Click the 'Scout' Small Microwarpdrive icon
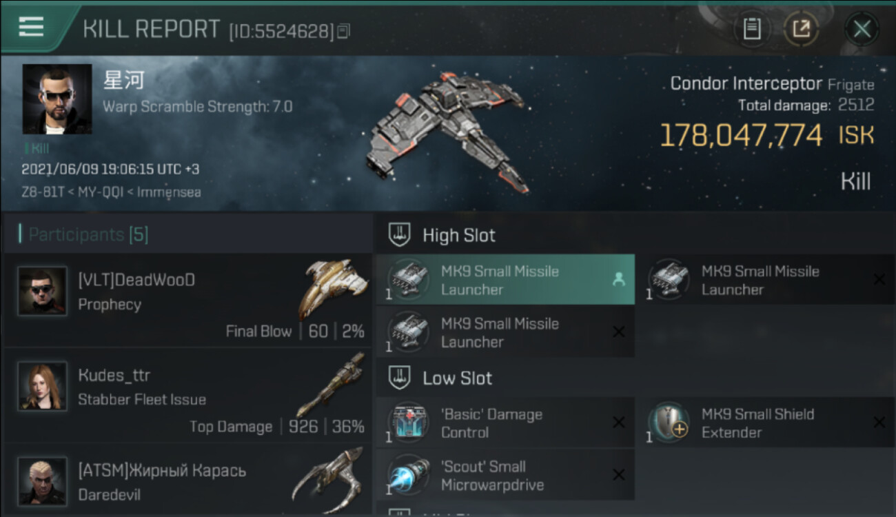896x517 pixels. [408, 475]
